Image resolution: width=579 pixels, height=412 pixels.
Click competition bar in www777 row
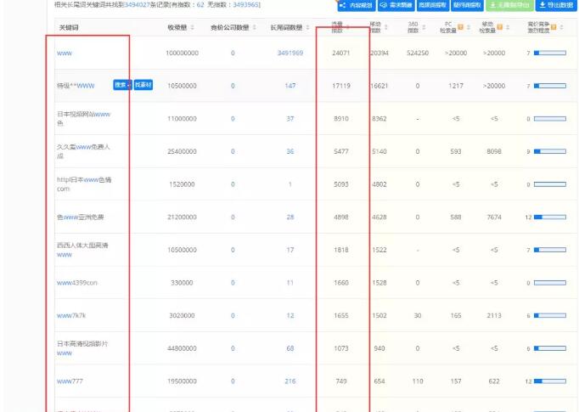point(550,381)
